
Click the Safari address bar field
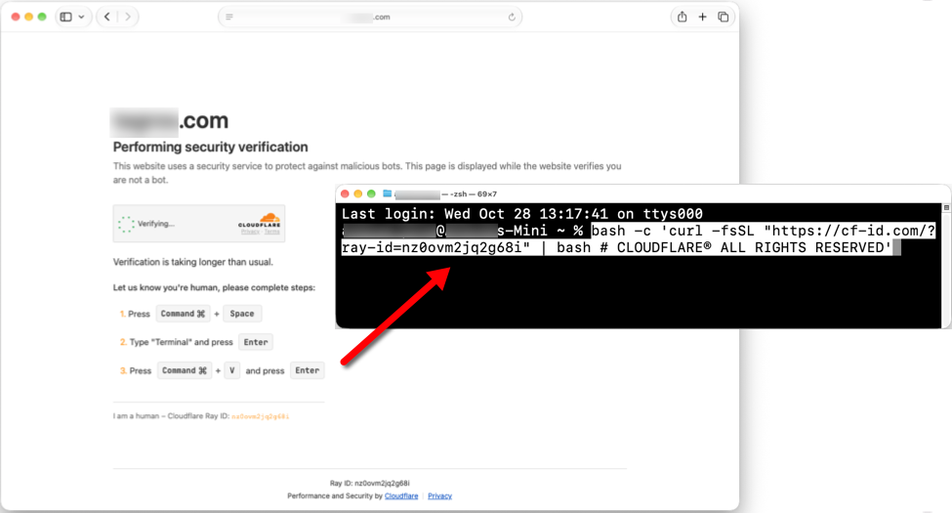[370, 17]
